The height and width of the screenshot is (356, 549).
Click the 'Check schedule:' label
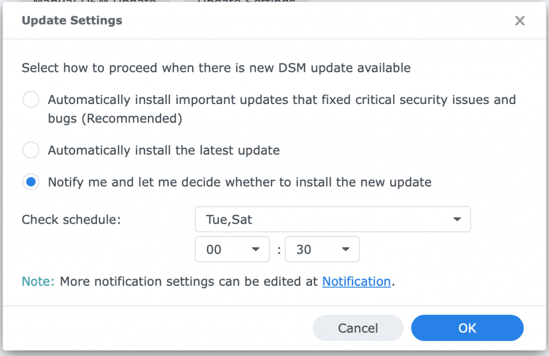[x=72, y=219]
